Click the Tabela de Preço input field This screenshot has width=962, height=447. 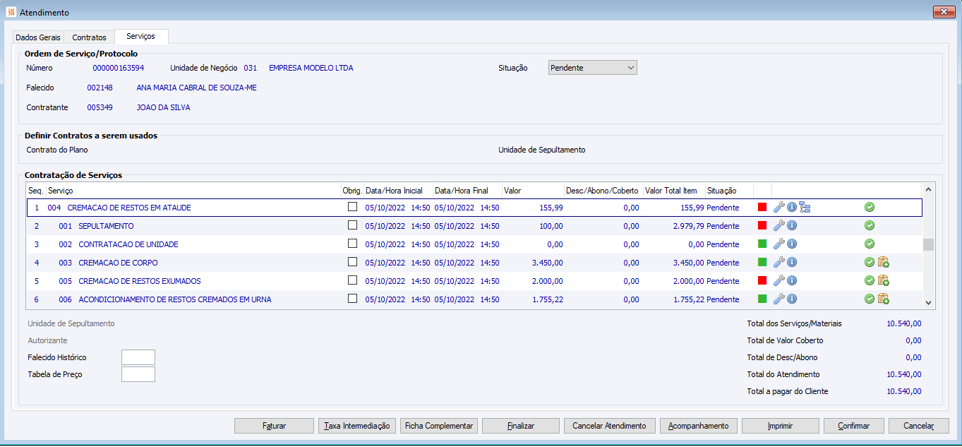[x=138, y=374]
